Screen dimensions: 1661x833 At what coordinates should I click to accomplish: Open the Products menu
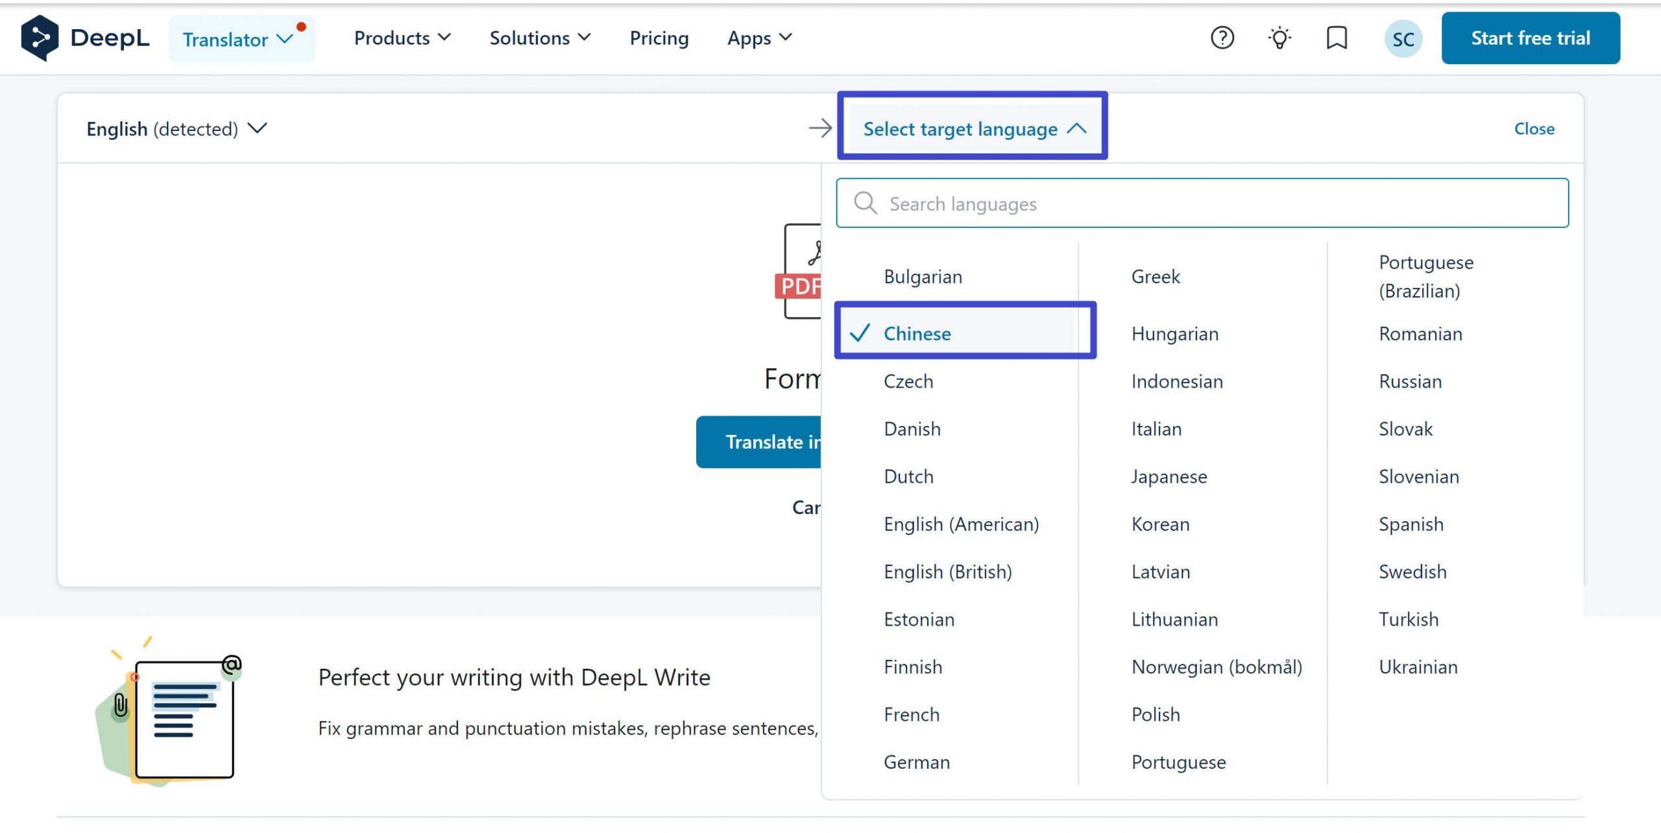coord(402,38)
